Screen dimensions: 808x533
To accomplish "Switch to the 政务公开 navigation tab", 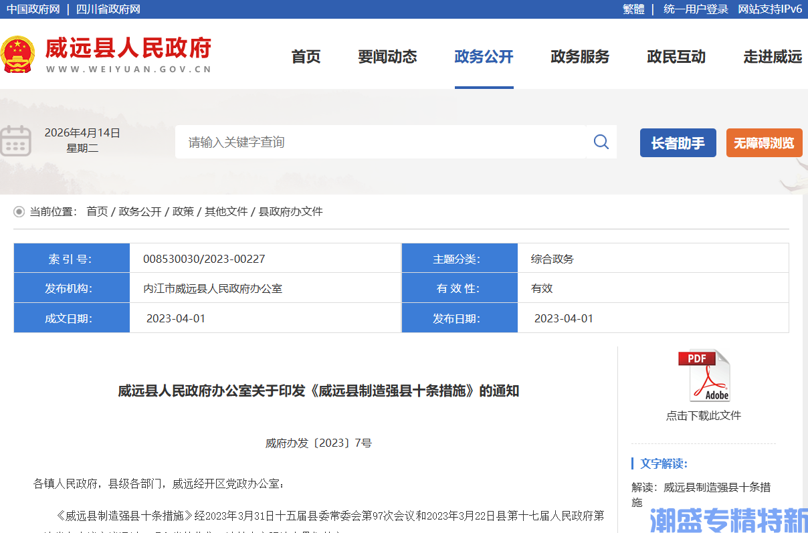I will pos(484,58).
